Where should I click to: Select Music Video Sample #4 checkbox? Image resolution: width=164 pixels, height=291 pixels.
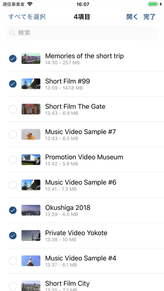13,261
